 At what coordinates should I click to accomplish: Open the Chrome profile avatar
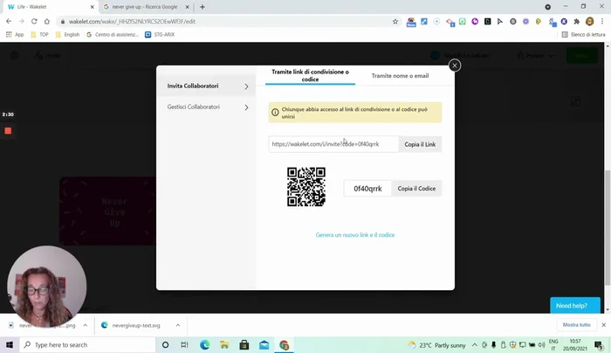pyautogui.click(x=589, y=22)
